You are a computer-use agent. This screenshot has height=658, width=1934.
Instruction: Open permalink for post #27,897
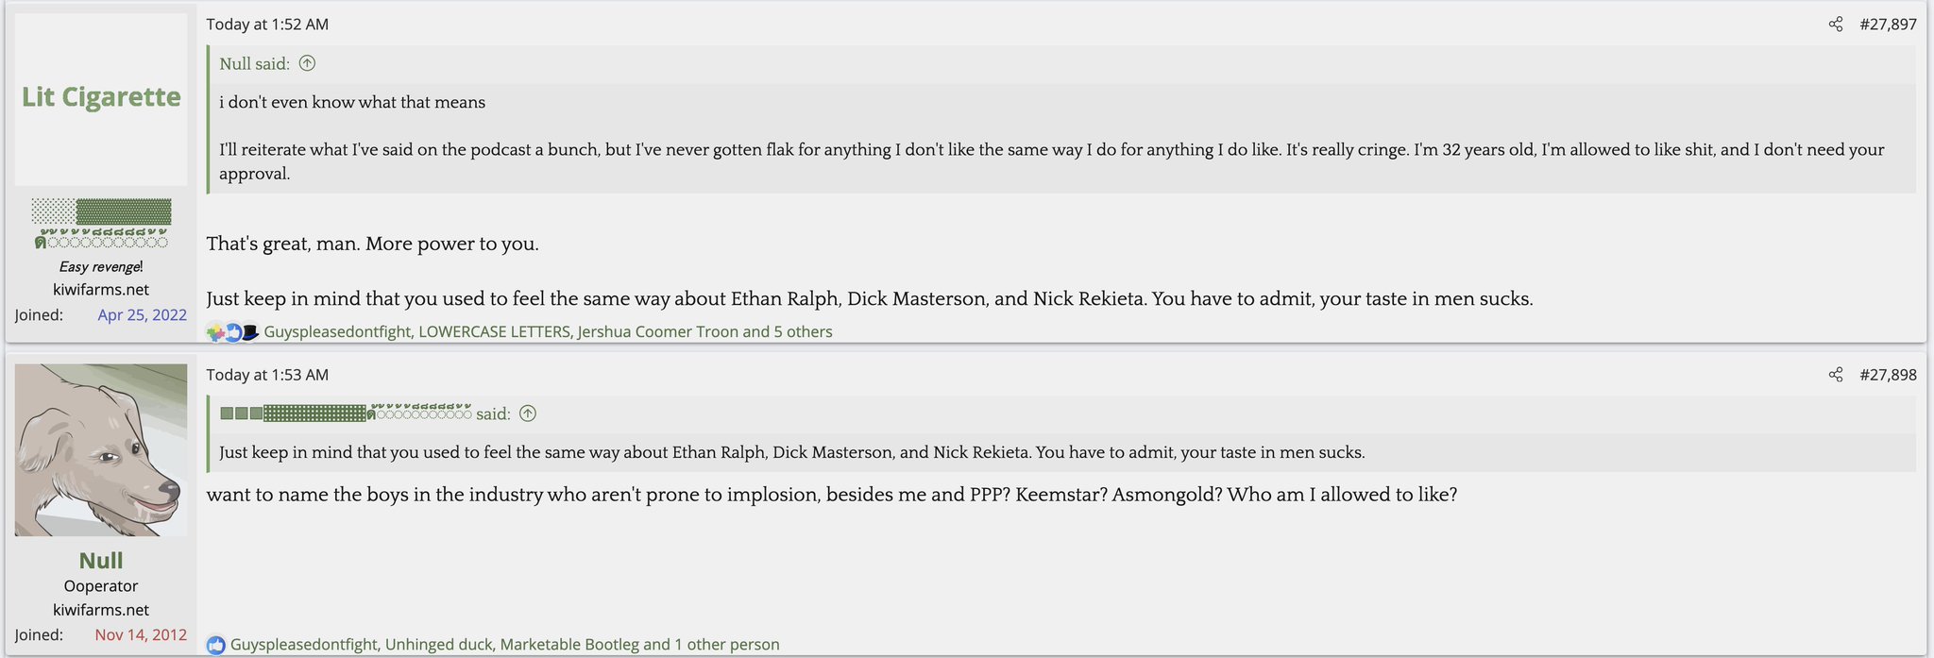pyautogui.click(x=1888, y=25)
